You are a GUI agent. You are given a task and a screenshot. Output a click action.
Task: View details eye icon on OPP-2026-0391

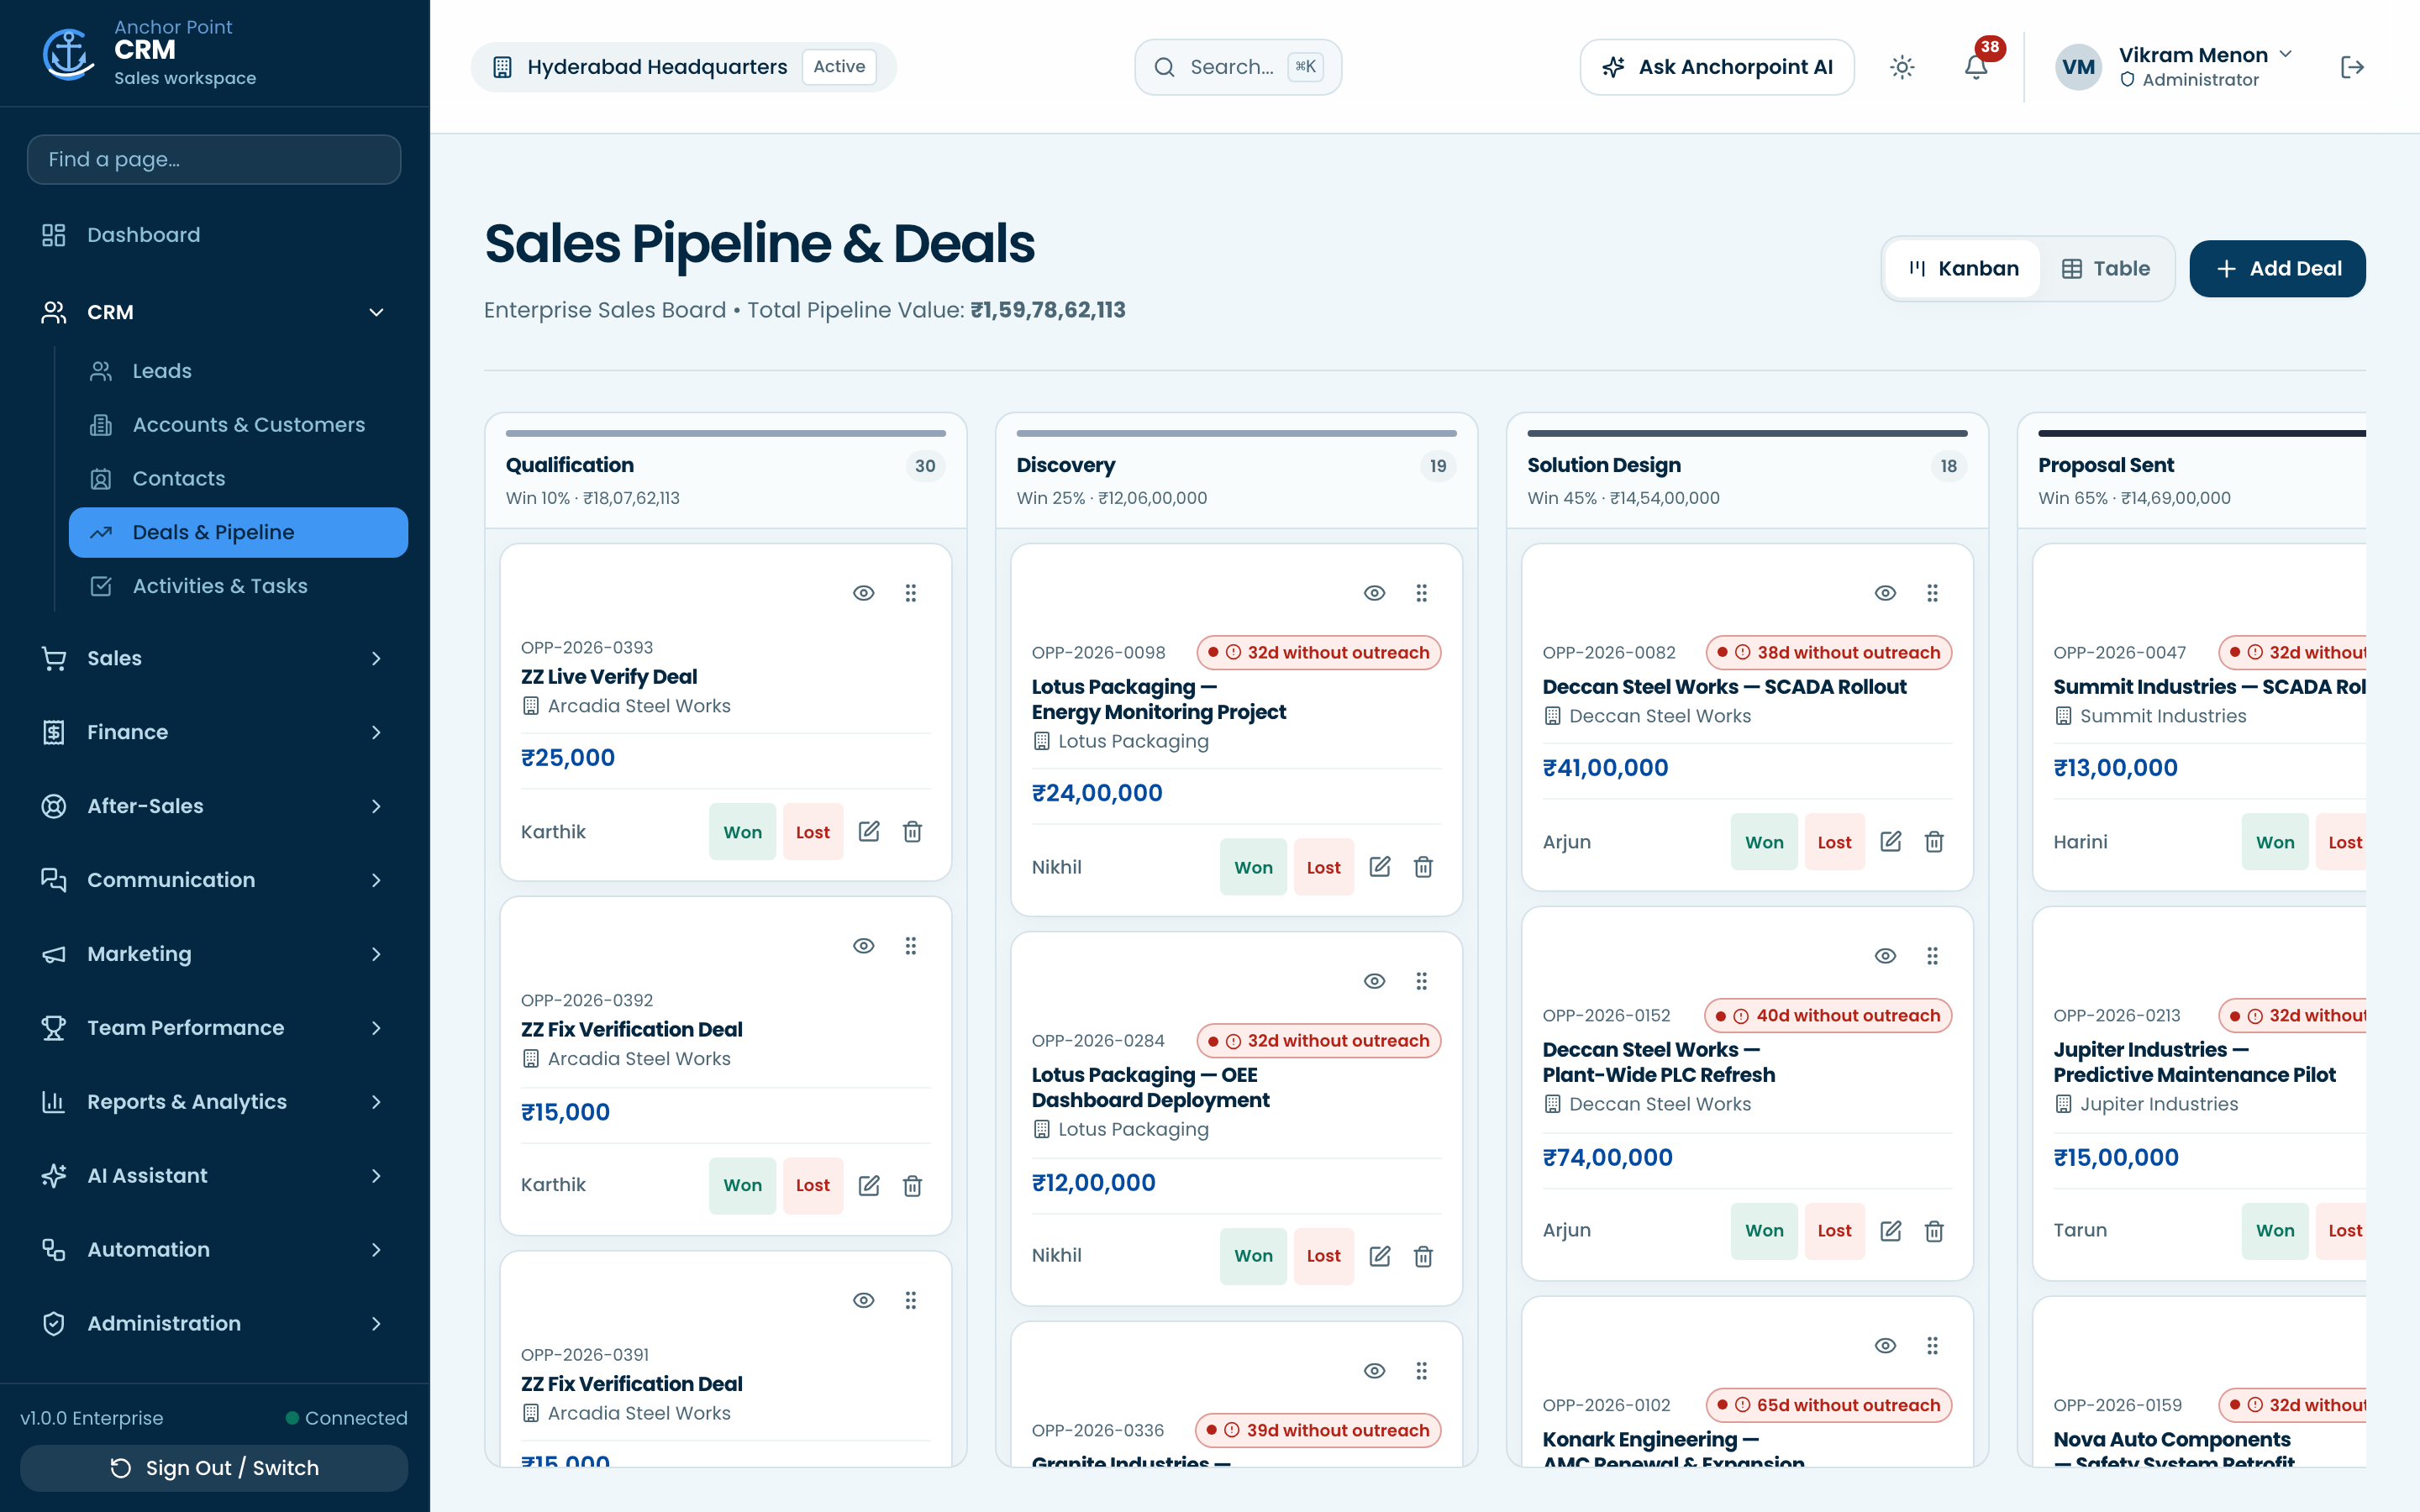864,1300
